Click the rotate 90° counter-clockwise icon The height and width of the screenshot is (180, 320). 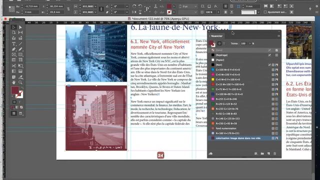(140, 6)
